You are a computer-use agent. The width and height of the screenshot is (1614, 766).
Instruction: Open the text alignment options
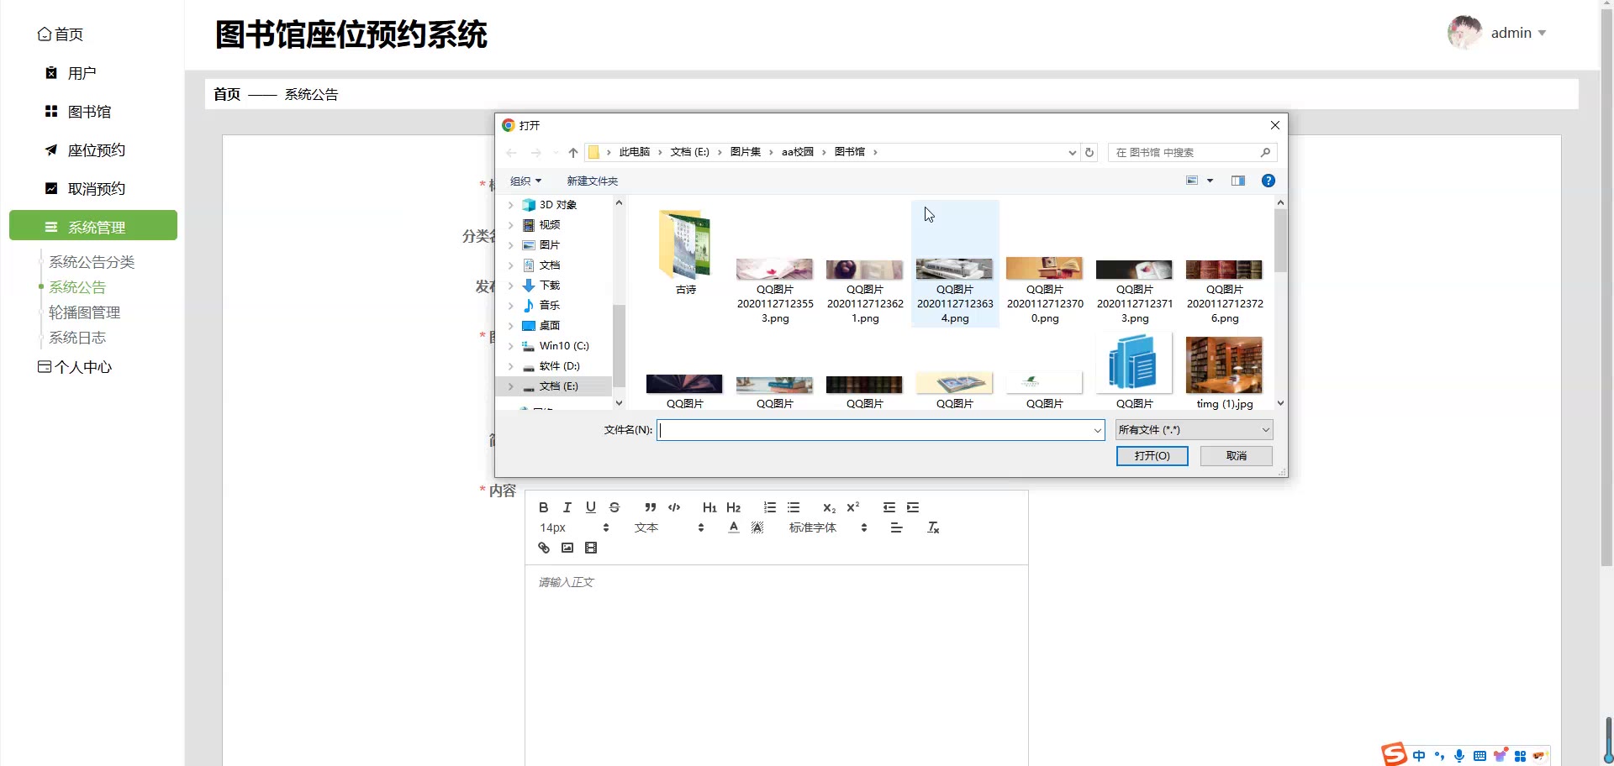coord(897,527)
